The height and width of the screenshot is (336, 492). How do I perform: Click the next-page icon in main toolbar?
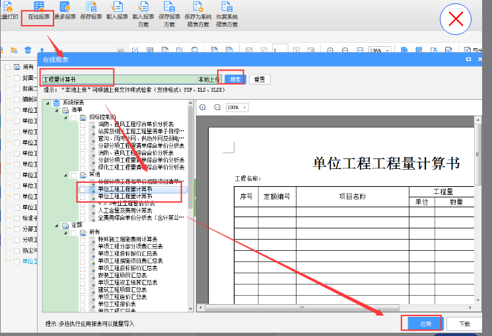[x=296, y=50]
